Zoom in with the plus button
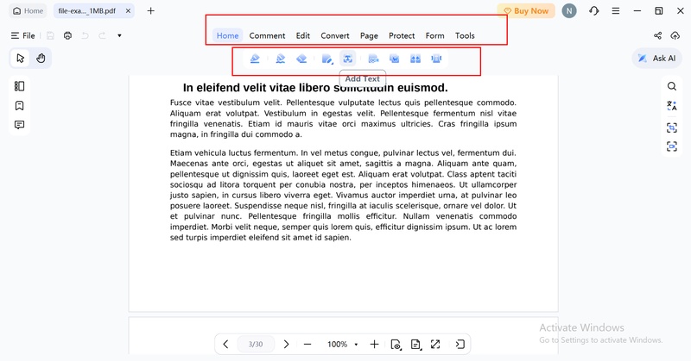The image size is (691, 361). coord(374,345)
